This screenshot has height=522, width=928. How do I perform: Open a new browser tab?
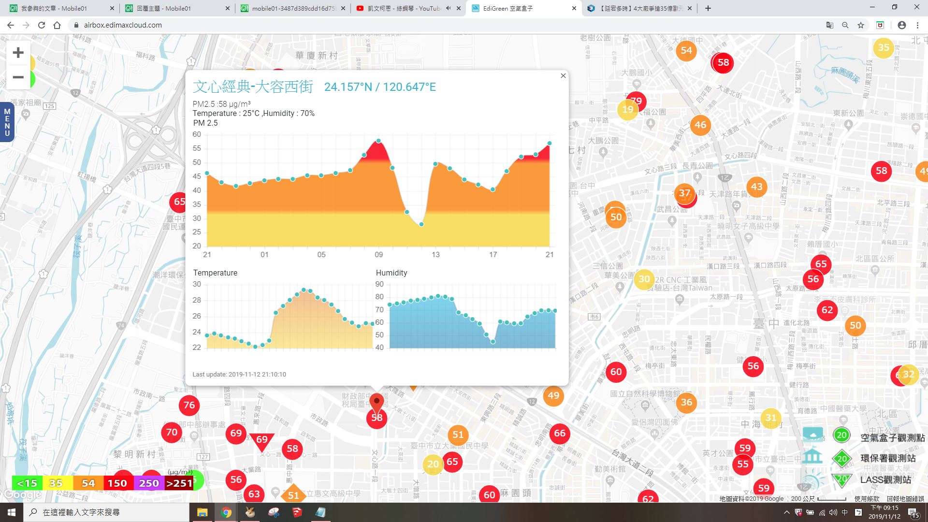click(708, 8)
